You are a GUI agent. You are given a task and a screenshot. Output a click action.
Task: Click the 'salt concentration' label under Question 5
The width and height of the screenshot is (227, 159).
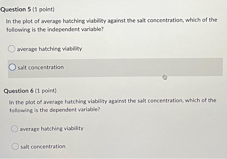coord(41,67)
